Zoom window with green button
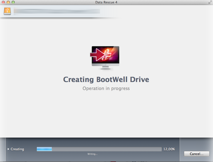213x162 pixels. (x=13, y=2)
